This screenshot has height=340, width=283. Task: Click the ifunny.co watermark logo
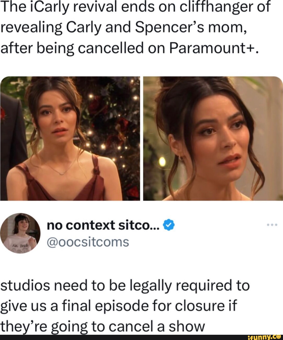click(x=264, y=337)
